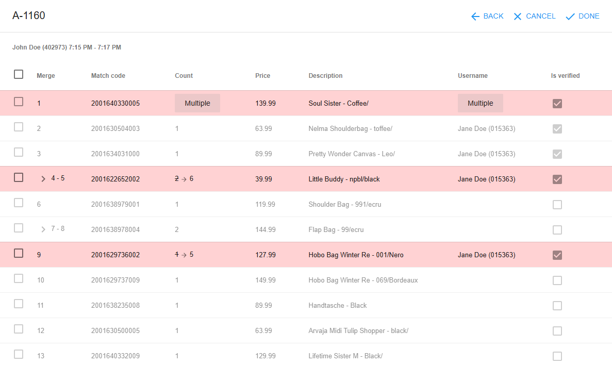This screenshot has height=365, width=612.
Task: Click the Done checkmark icon
Action: (x=570, y=16)
